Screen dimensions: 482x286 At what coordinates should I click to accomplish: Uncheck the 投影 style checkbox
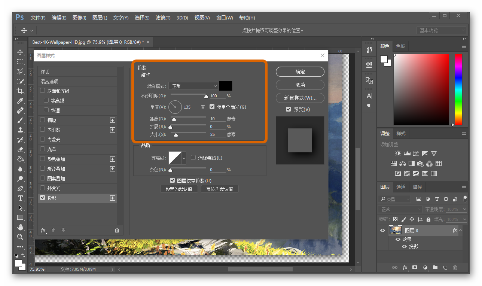tap(43, 198)
